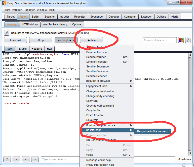Open the Repeater menu in menu bar
The image size is (194, 167).
(x=29, y=10)
